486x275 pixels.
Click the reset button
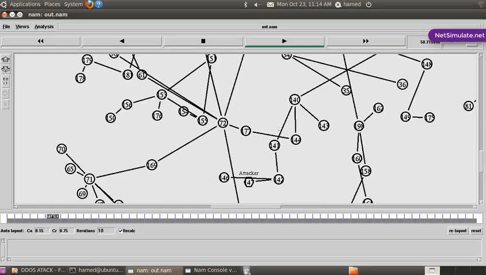(476, 231)
